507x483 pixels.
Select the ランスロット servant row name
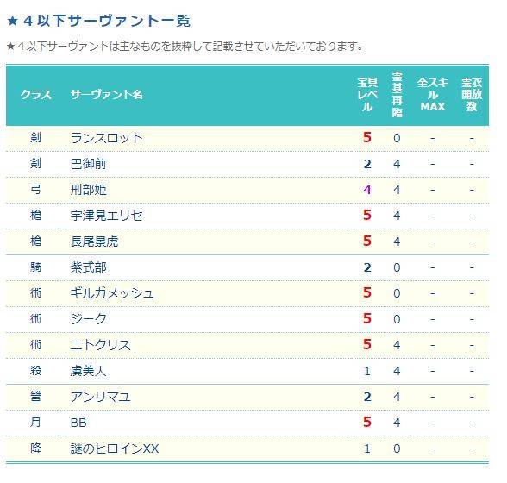(107, 138)
